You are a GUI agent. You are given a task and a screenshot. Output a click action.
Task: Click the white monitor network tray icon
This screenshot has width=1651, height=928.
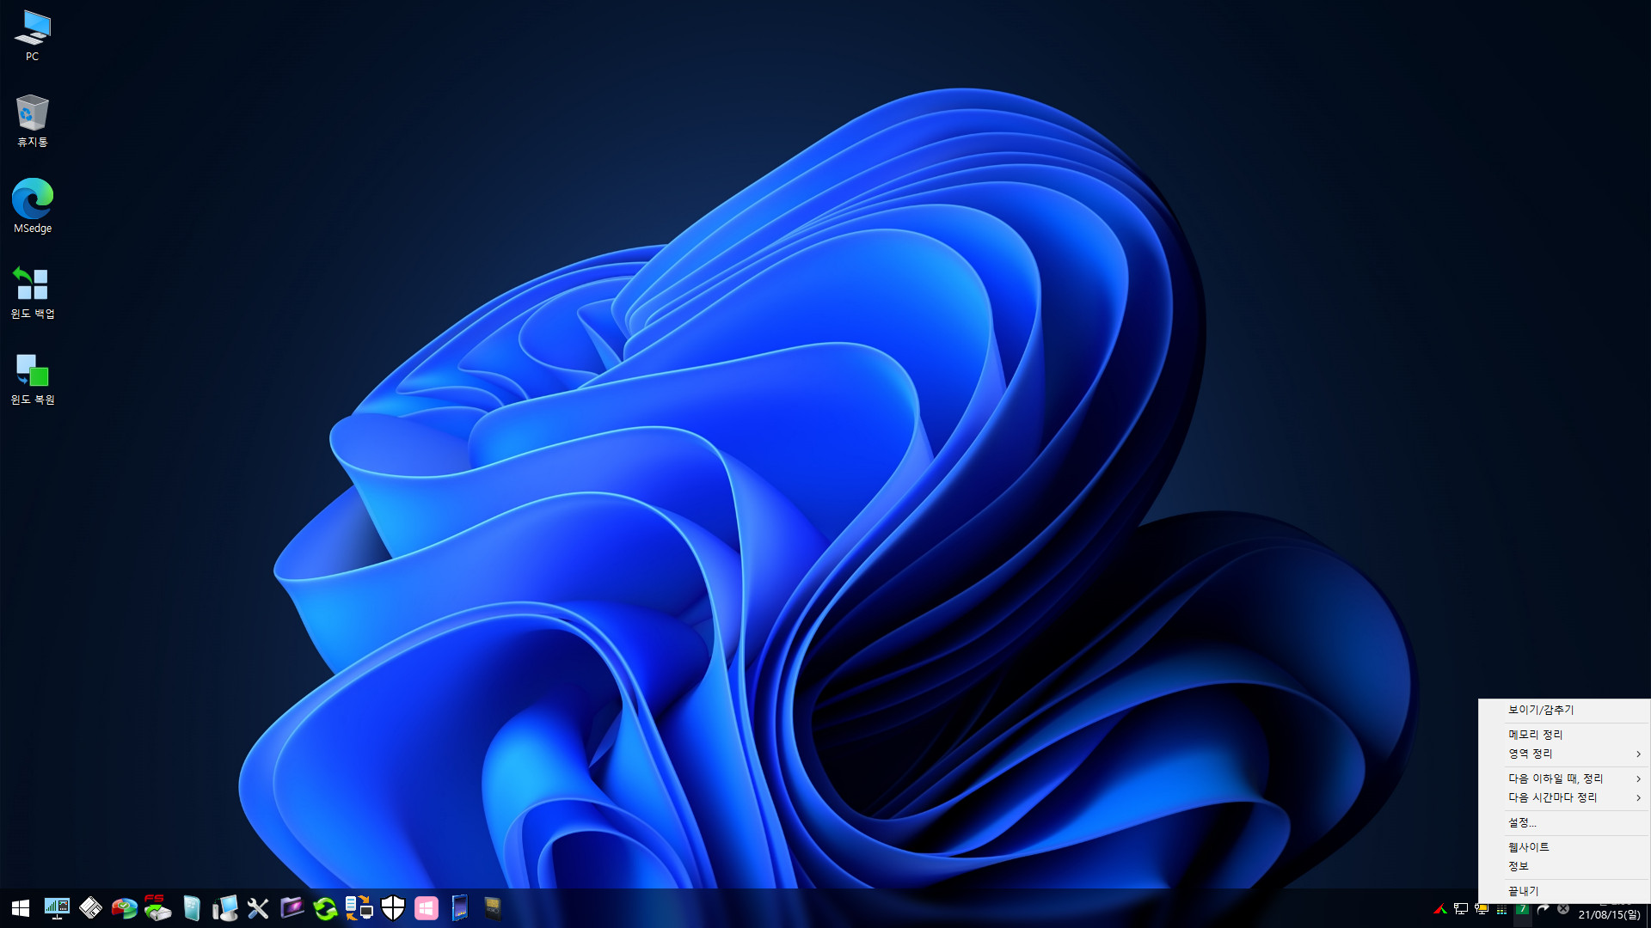coord(1460,909)
